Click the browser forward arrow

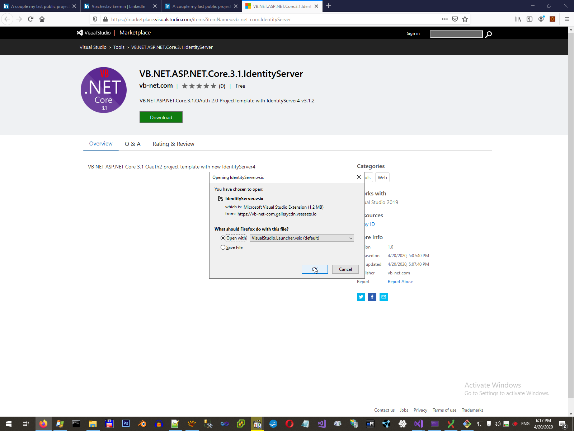pos(19,19)
